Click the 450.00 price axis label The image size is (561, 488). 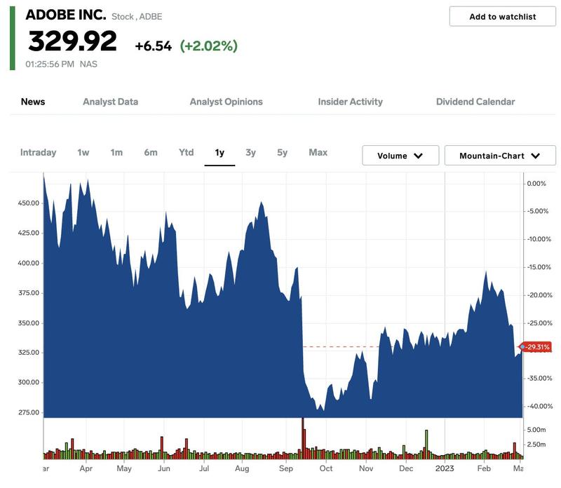coord(29,203)
